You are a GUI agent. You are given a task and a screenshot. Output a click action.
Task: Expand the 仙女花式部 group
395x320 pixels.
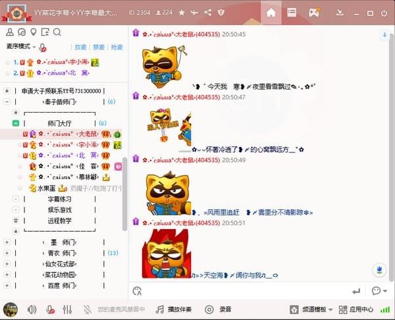pyautogui.click(x=7, y=264)
